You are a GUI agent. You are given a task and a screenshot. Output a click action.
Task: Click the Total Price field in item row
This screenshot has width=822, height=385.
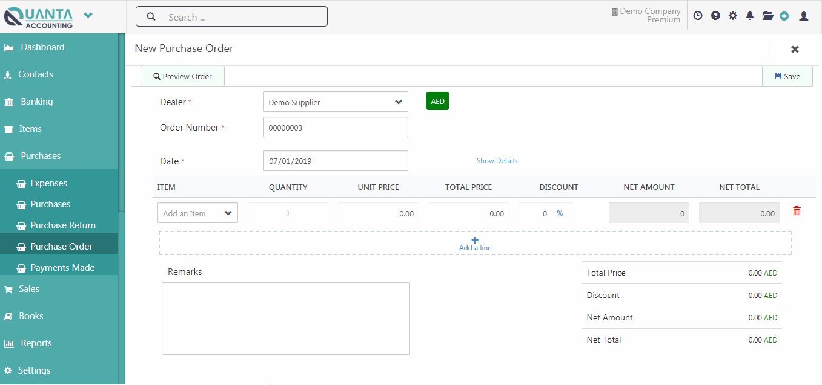pos(468,213)
